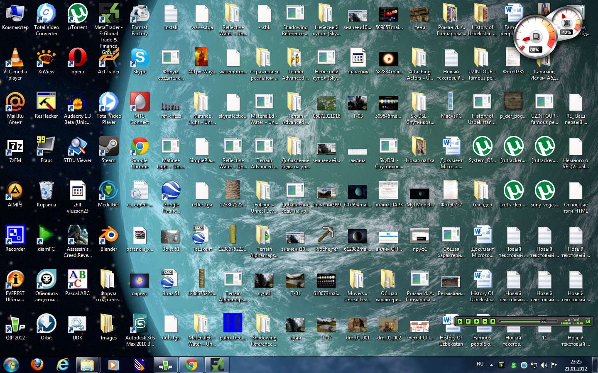Pause playback in AIMP mini player
Image resolution: width=598 pixels, height=373 pixels.
[468, 321]
